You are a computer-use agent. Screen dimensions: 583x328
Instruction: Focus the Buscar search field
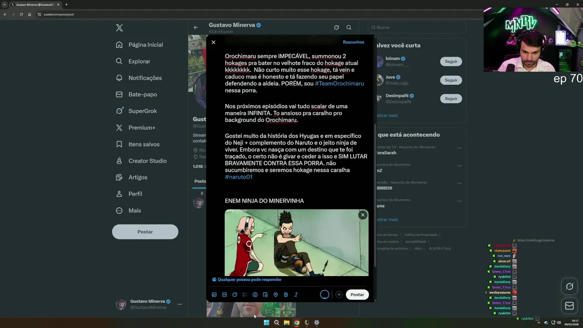[417, 27]
